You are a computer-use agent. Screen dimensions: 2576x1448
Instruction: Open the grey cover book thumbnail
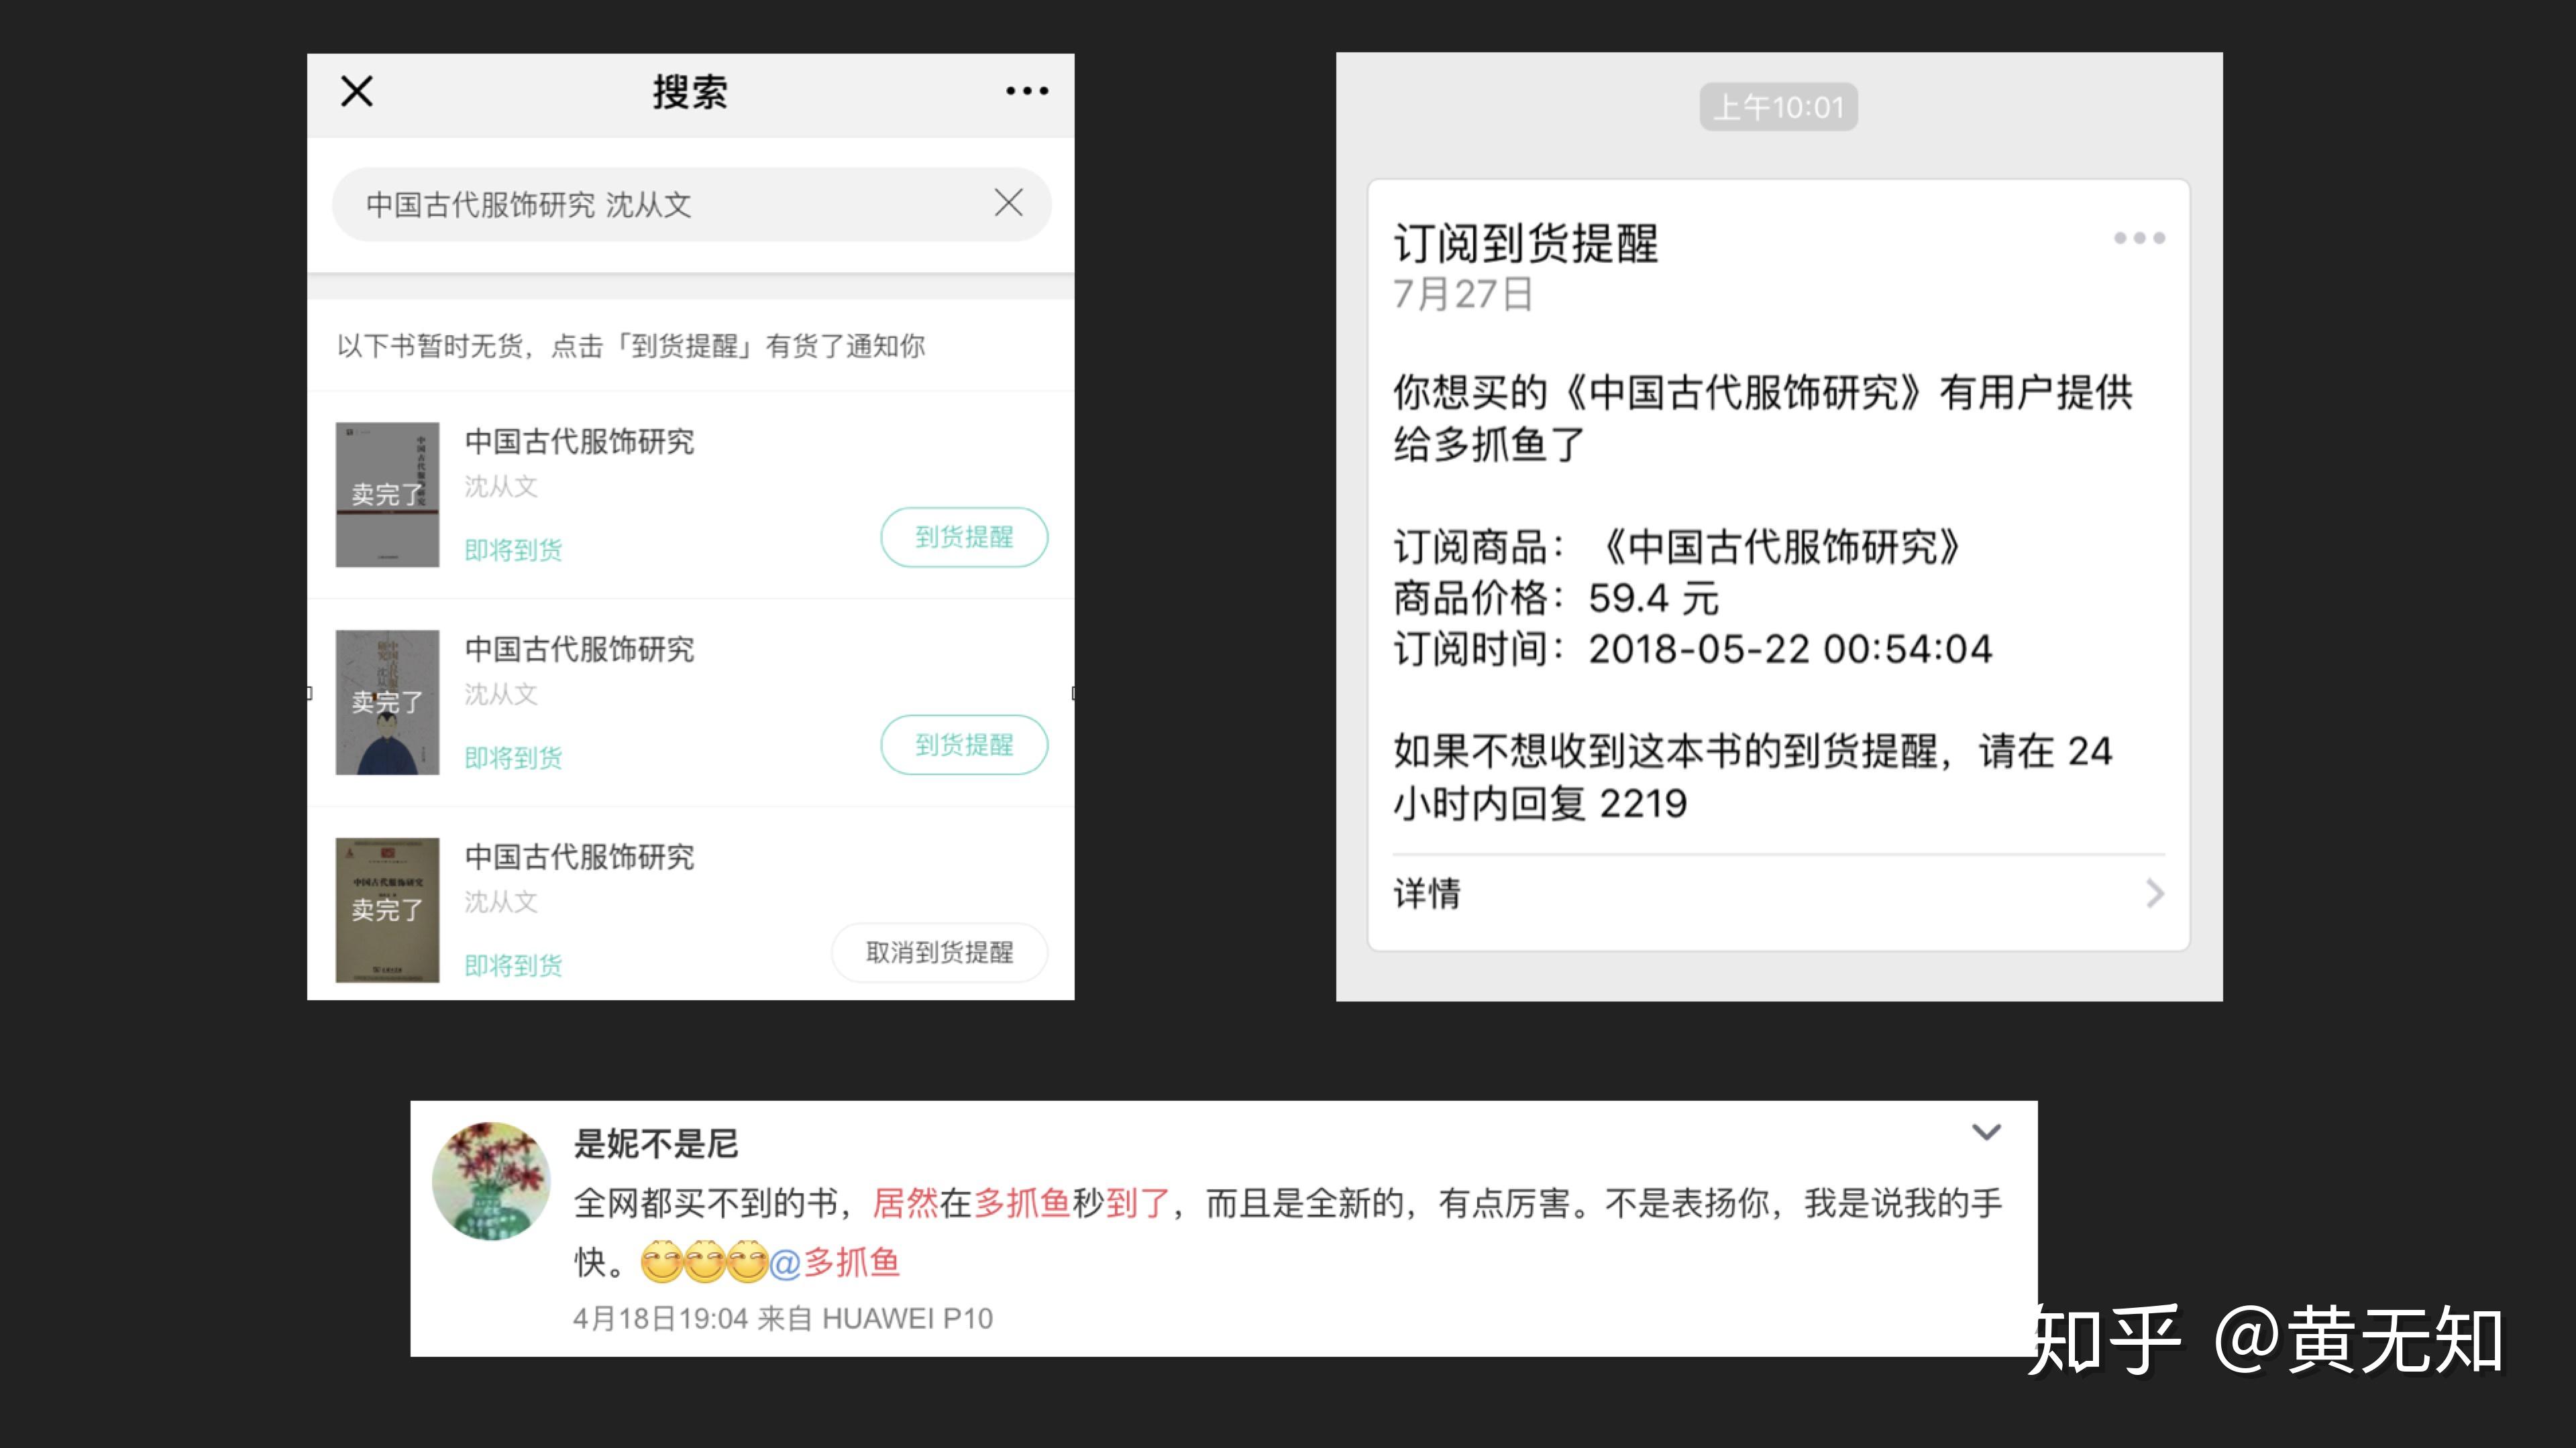(387, 495)
